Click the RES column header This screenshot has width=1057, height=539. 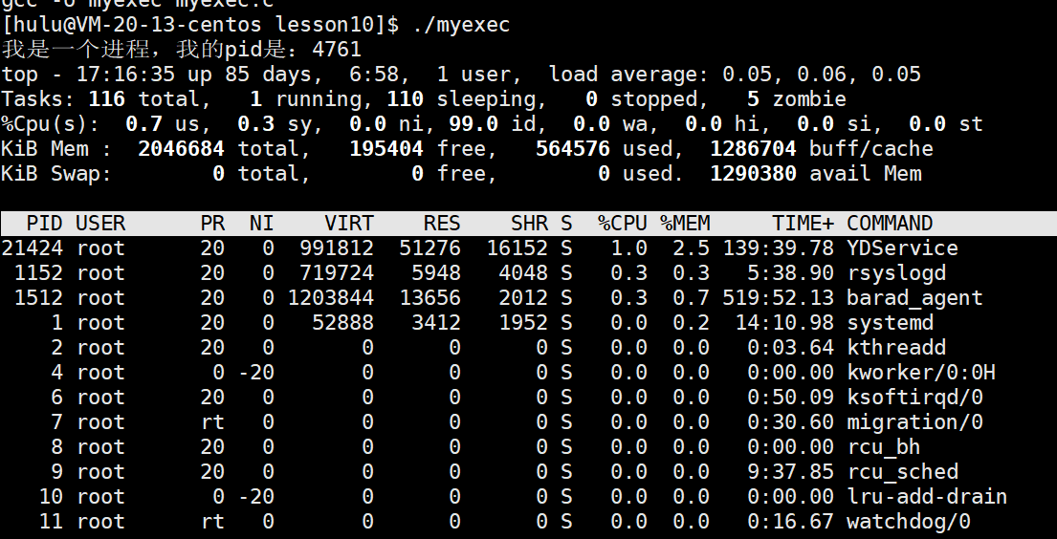[x=442, y=223]
